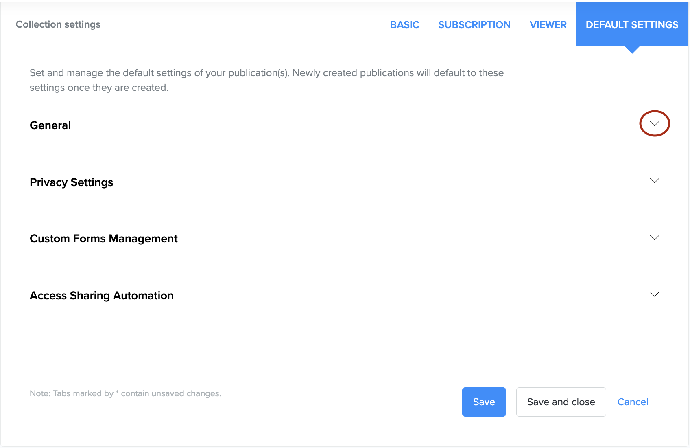Click the pointer arrow under DEFAULT SETTINGS

point(632,50)
